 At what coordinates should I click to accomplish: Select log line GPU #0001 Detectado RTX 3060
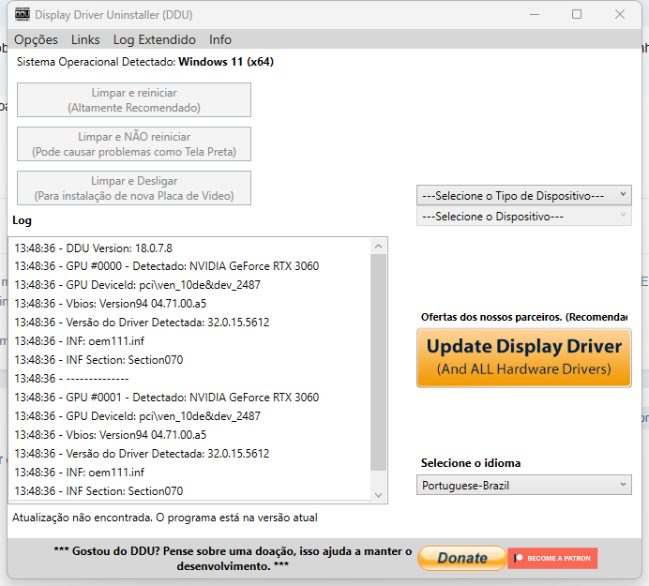(x=167, y=398)
